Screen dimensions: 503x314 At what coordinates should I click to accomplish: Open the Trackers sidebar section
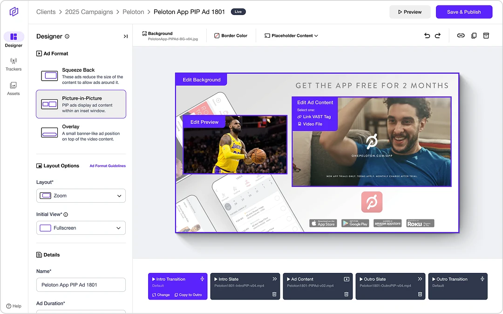(14, 64)
